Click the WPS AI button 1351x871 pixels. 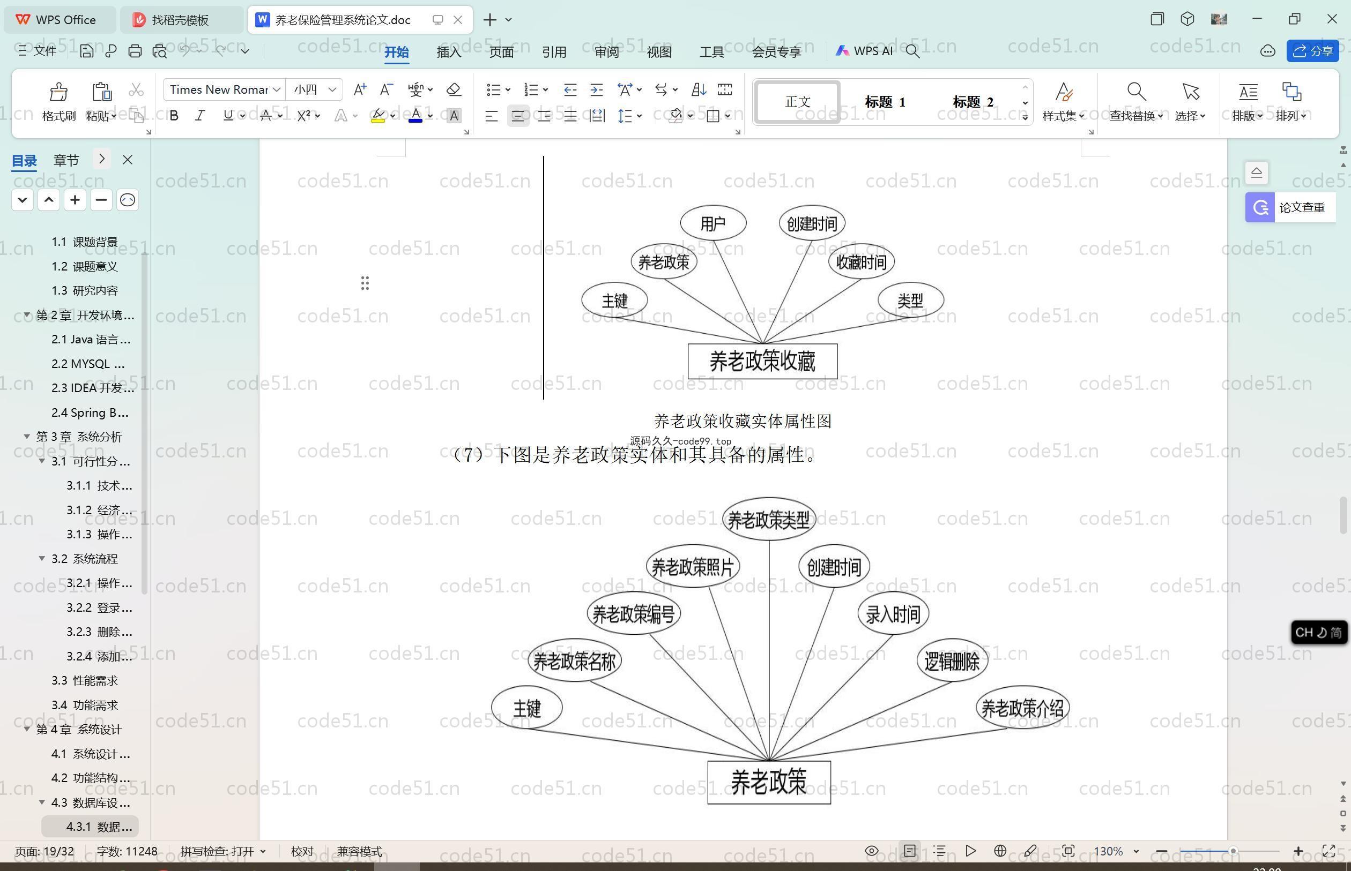[864, 51]
